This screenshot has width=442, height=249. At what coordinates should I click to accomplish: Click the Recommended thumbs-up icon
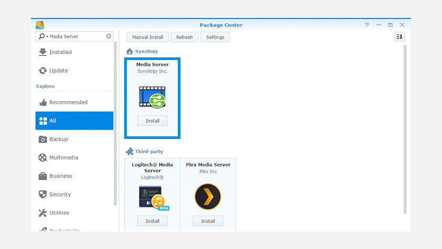(x=43, y=102)
